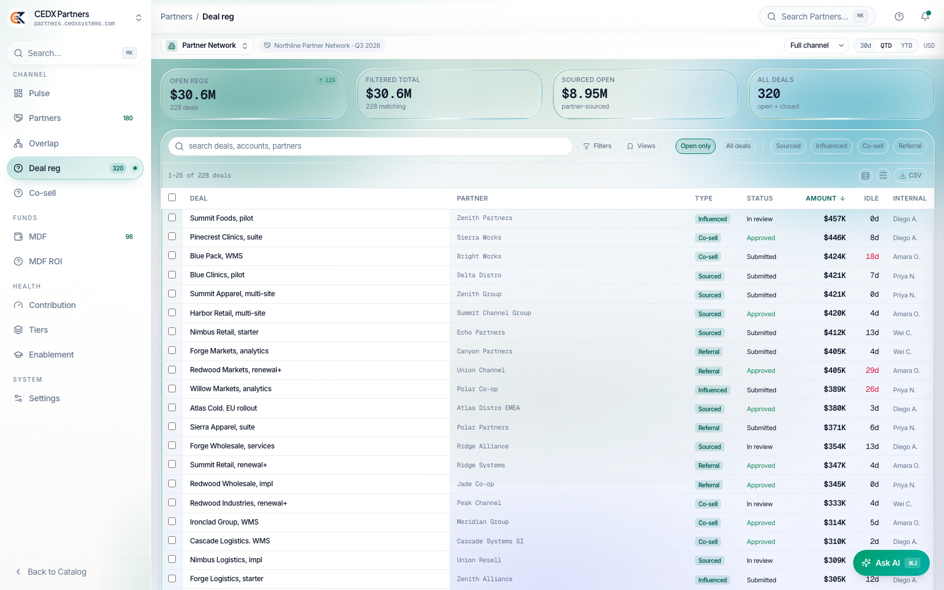
Task: Open the Filters button
Action: [x=597, y=146]
